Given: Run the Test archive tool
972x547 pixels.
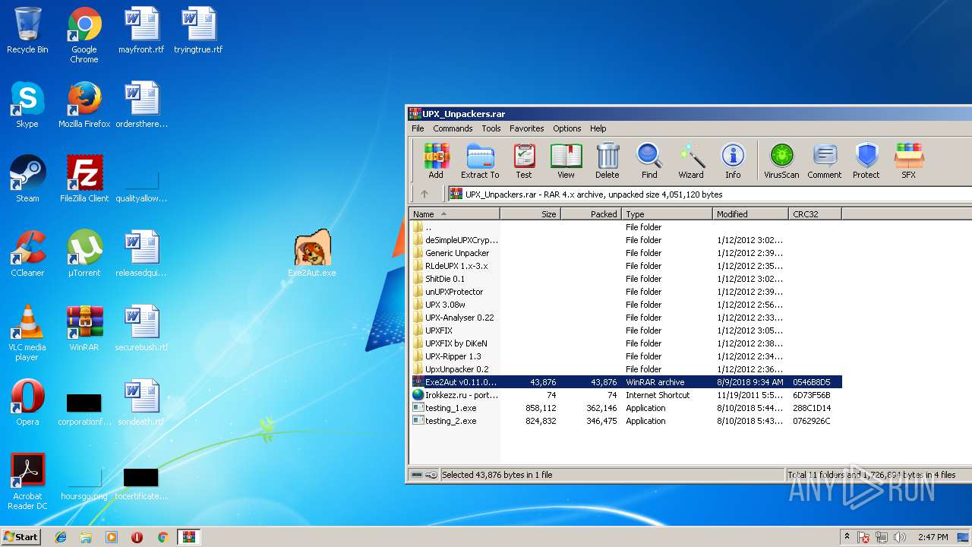Looking at the screenshot, I should point(524,161).
